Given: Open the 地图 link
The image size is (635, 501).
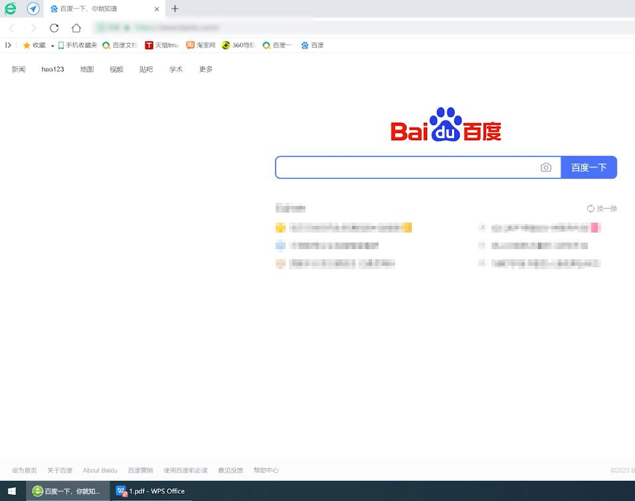Looking at the screenshot, I should 87,69.
